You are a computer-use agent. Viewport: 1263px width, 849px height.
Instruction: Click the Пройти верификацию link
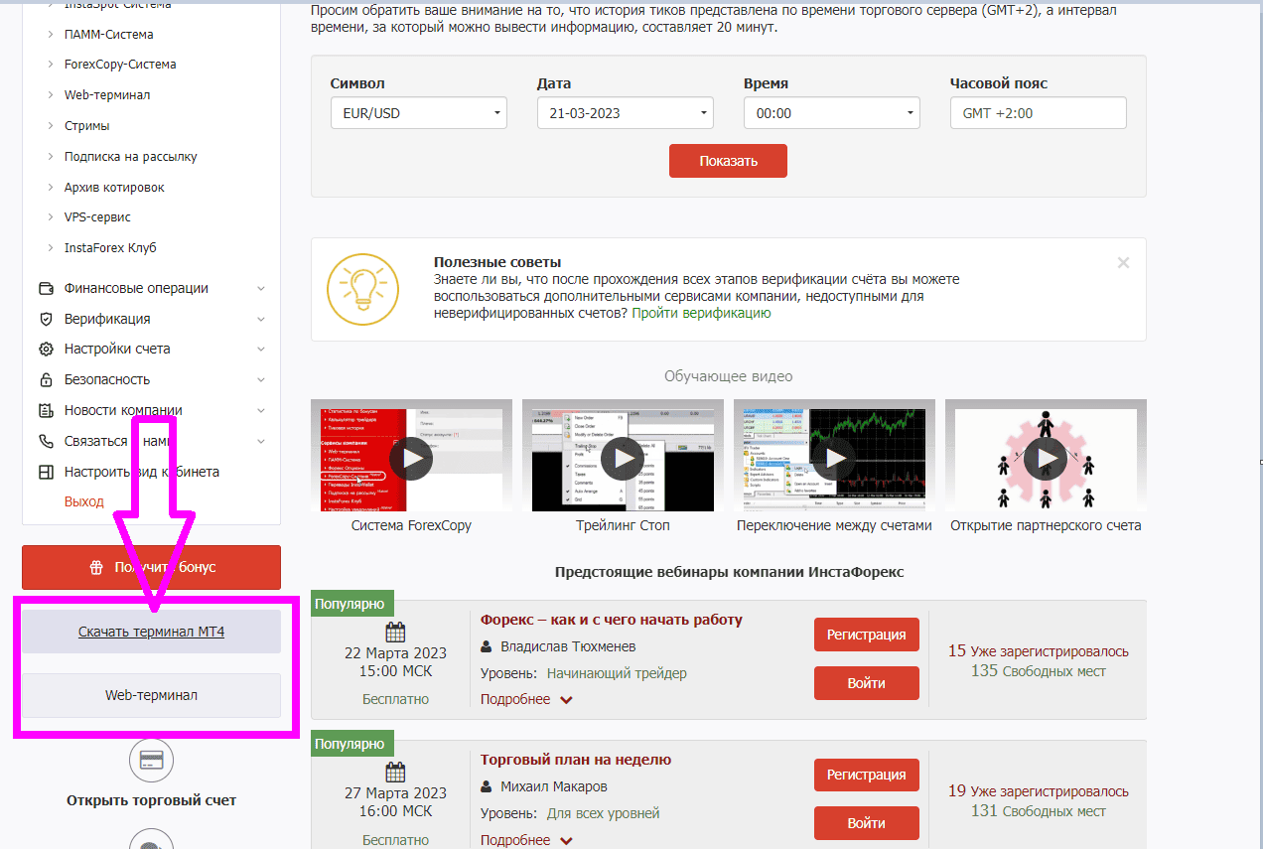[x=701, y=313]
